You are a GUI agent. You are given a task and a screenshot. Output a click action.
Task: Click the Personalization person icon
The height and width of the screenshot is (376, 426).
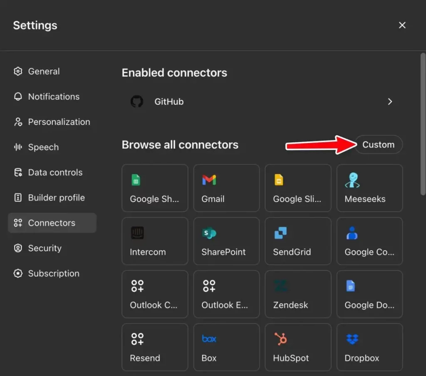coord(18,122)
